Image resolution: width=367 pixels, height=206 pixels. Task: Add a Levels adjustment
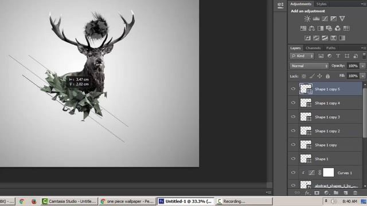(x=316, y=19)
